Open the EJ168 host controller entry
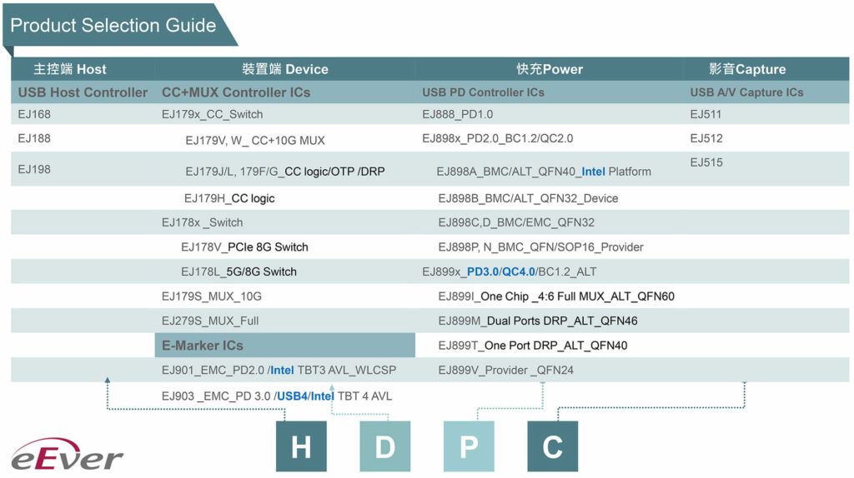Image resolution: width=854 pixels, height=478 pixels. 34,114
